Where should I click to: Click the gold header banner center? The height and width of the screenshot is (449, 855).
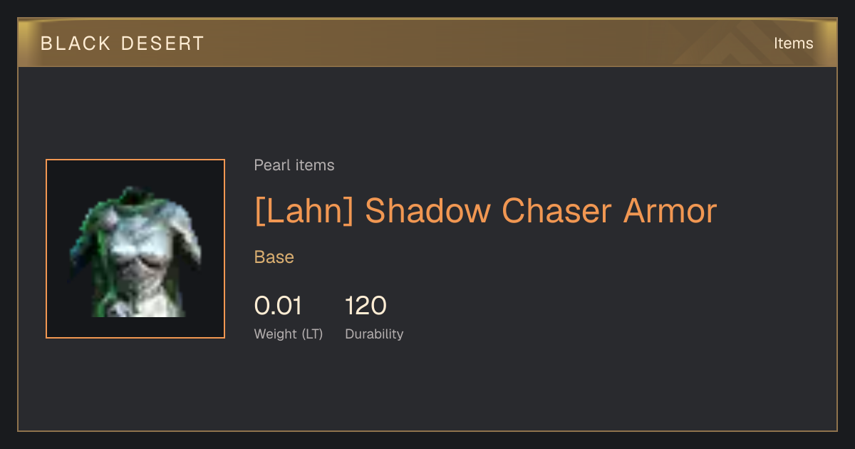427,43
